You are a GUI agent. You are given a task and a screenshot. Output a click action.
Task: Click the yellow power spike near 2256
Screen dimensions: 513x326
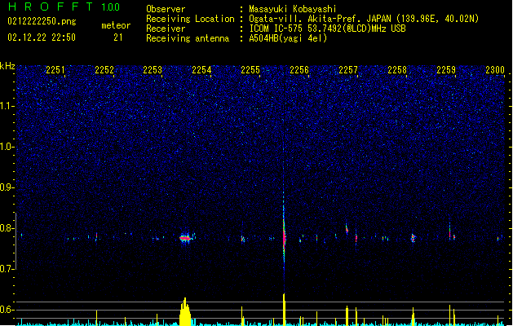pyautogui.click(x=284, y=310)
